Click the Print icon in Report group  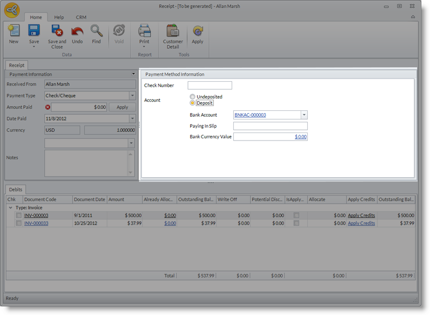144,31
